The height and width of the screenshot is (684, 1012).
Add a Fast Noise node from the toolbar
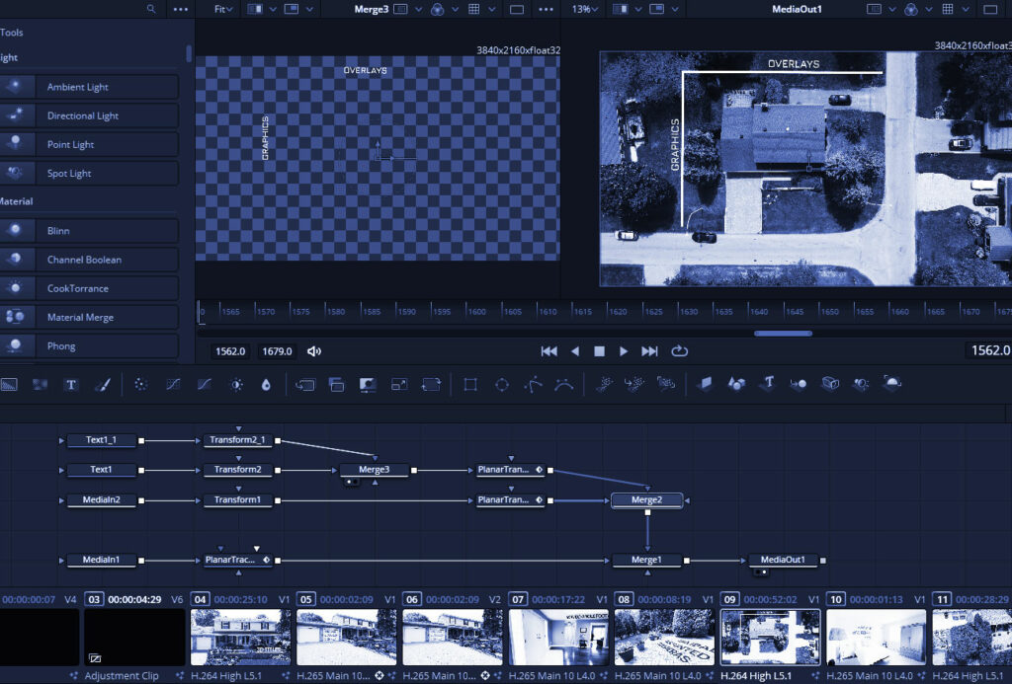tap(40, 385)
